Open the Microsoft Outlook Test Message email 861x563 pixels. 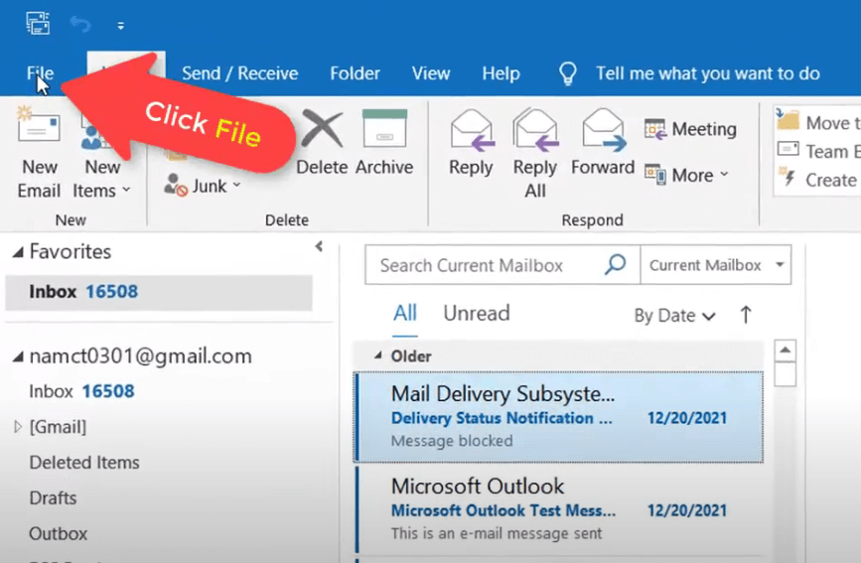click(558, 509)
